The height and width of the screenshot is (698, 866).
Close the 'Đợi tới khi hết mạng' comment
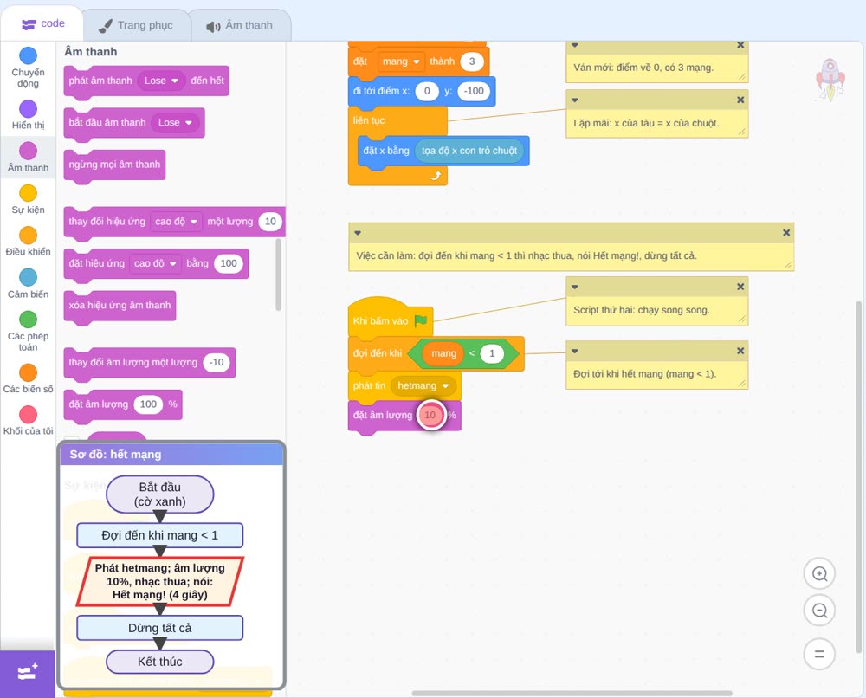[x=740, y=351]
